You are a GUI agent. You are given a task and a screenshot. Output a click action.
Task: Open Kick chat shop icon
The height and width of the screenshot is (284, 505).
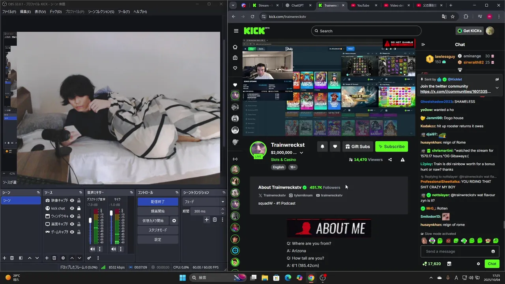449,263
